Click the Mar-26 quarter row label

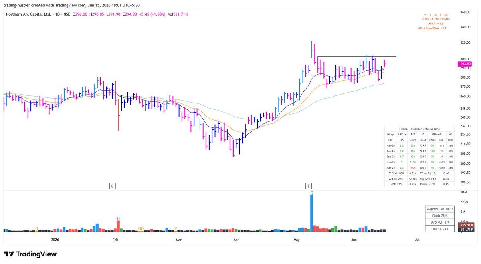pos(390,145)
